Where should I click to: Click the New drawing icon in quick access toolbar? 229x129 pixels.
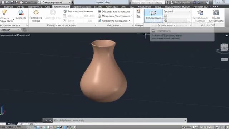pos(3,2)
